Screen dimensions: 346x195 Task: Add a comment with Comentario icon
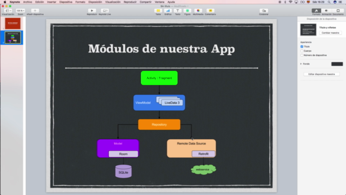click(210, 11)
